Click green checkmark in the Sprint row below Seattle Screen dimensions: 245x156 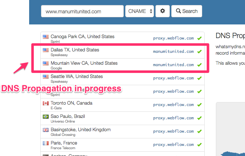[x=199, y=91]
